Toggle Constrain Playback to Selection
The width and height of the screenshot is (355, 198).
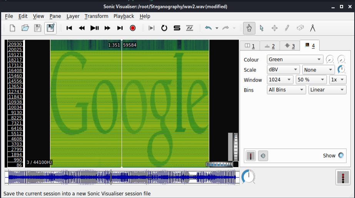[151, 28]
